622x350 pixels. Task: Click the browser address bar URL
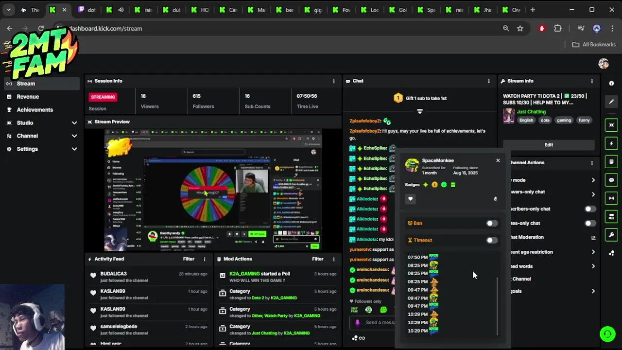coord(105,29)
